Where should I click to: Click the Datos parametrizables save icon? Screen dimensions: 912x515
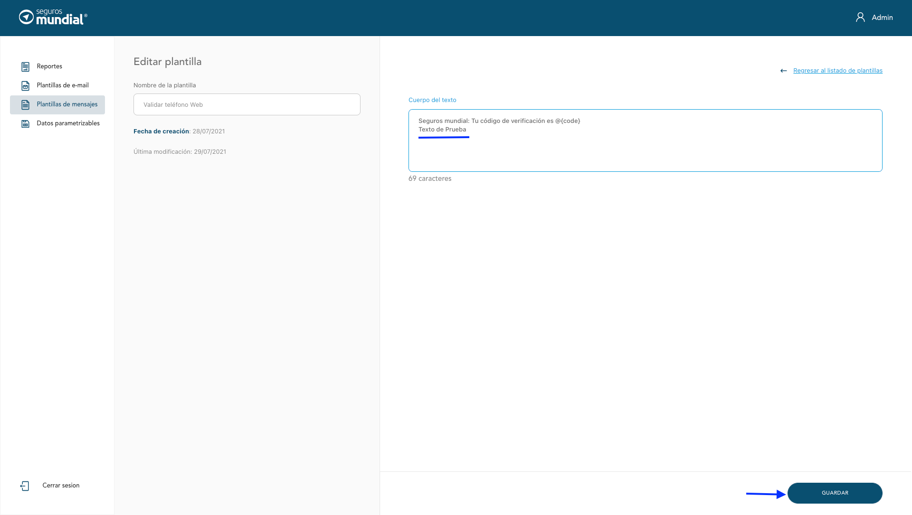pyautogui.click(x=25, y=124)
